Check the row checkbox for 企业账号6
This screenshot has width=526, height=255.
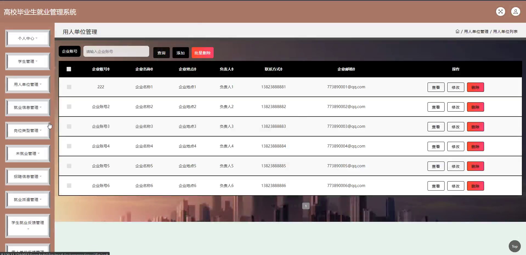69,186
